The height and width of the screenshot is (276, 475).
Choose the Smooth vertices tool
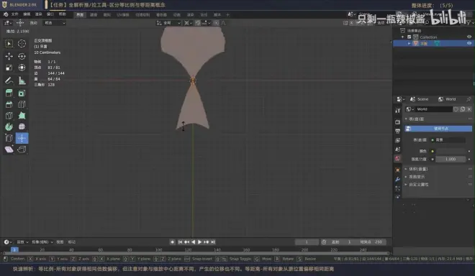[x=22, y=126]
